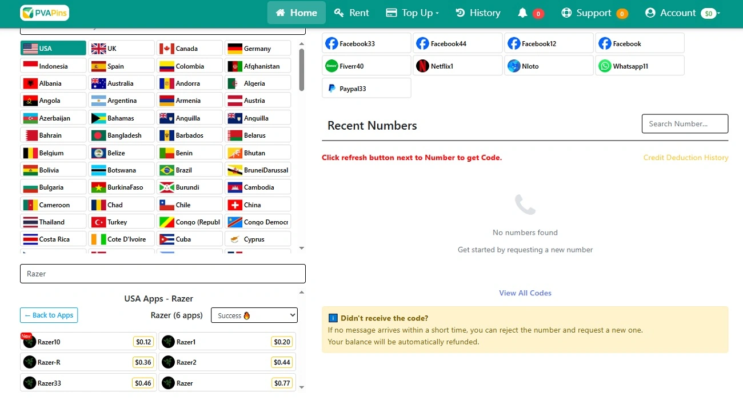Expand the Account dropdown menu
Viewport: 743px width, 400px height.
pos(682,13)
